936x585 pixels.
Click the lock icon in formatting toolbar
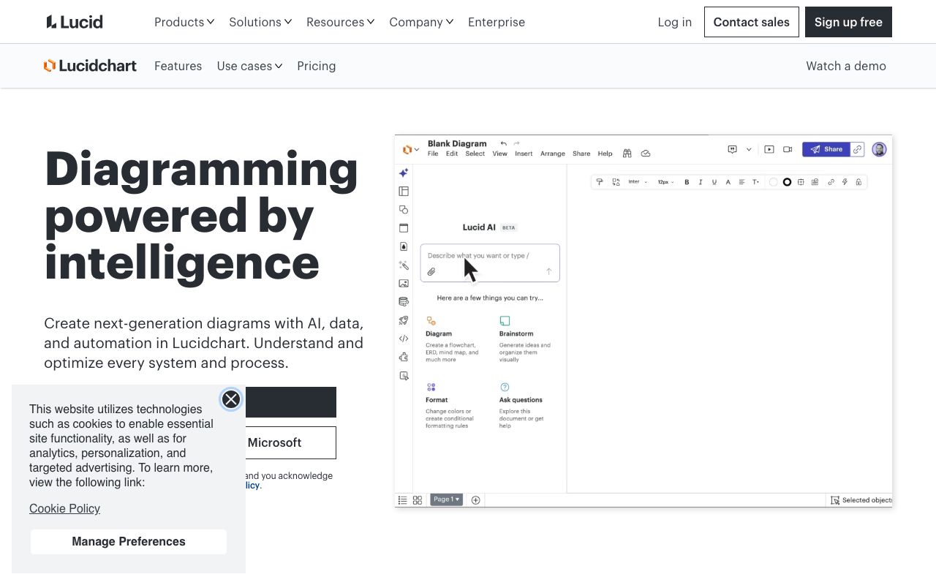coord(858,182)
